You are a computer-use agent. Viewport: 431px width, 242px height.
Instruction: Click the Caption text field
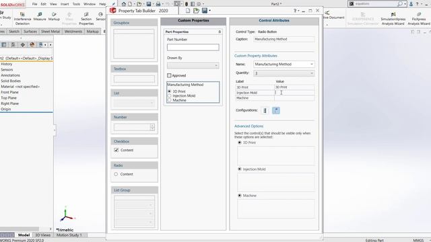284,39
